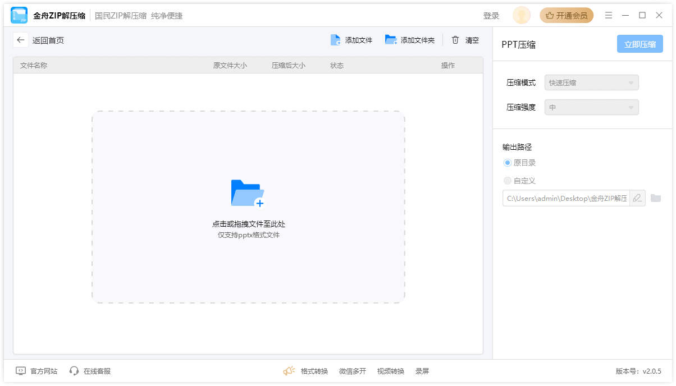Maximize the window
The height and width of the screenshot is (386, 676).
coord(642,16)
